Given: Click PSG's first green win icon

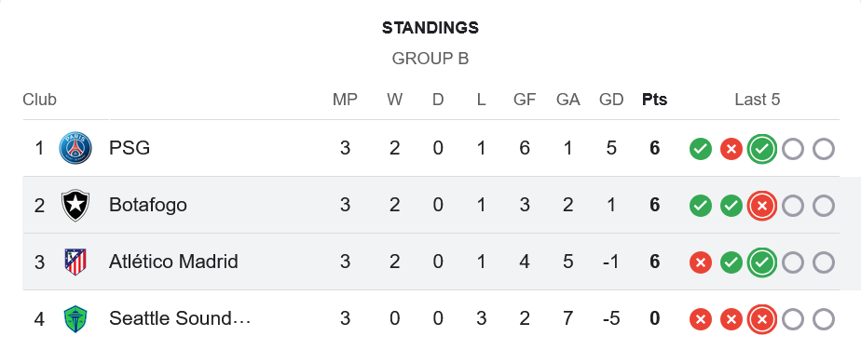Looking at the screenshot, I should click(701, 149).
